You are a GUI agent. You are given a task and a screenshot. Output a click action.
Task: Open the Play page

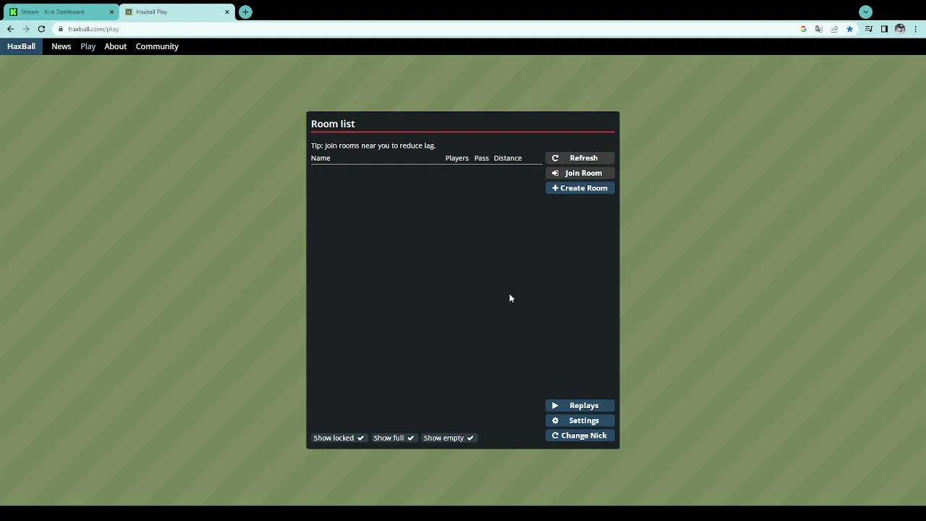tap(88, 46)
